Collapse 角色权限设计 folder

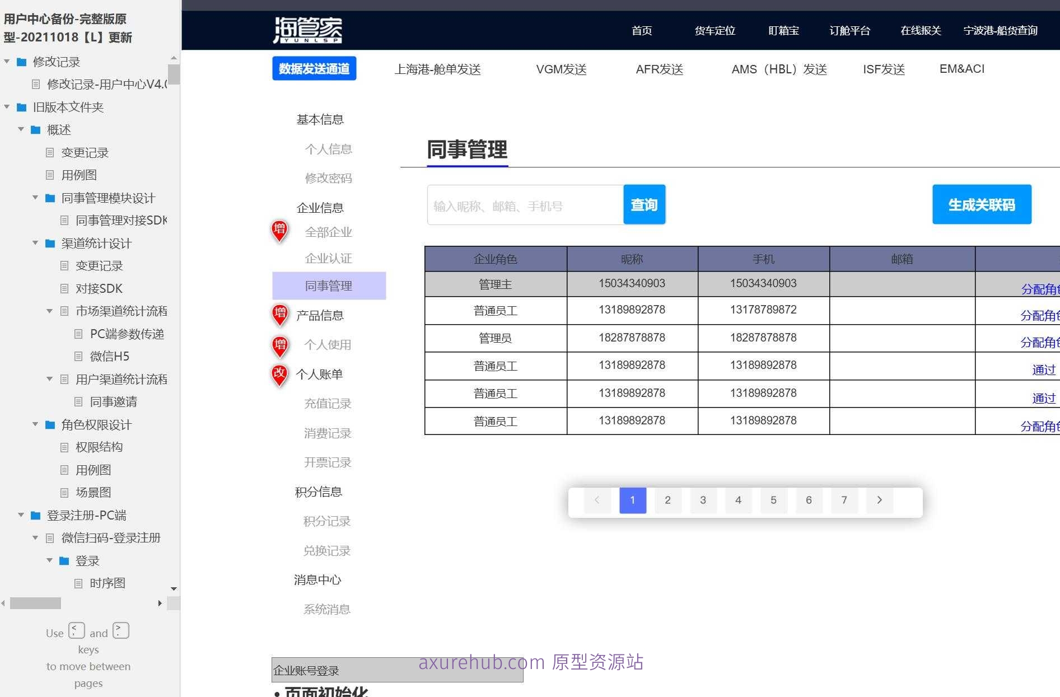[x=35, y=424]
